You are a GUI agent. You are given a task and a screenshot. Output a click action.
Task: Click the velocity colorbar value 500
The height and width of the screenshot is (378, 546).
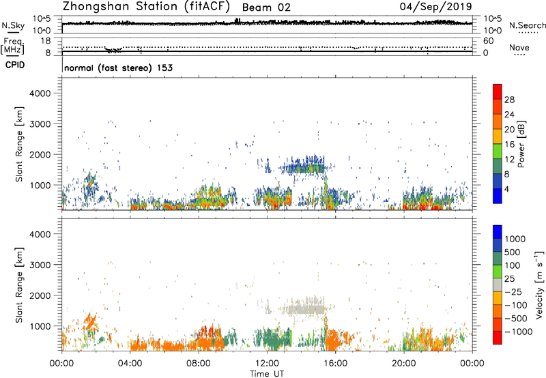click(x=513, y=252)
